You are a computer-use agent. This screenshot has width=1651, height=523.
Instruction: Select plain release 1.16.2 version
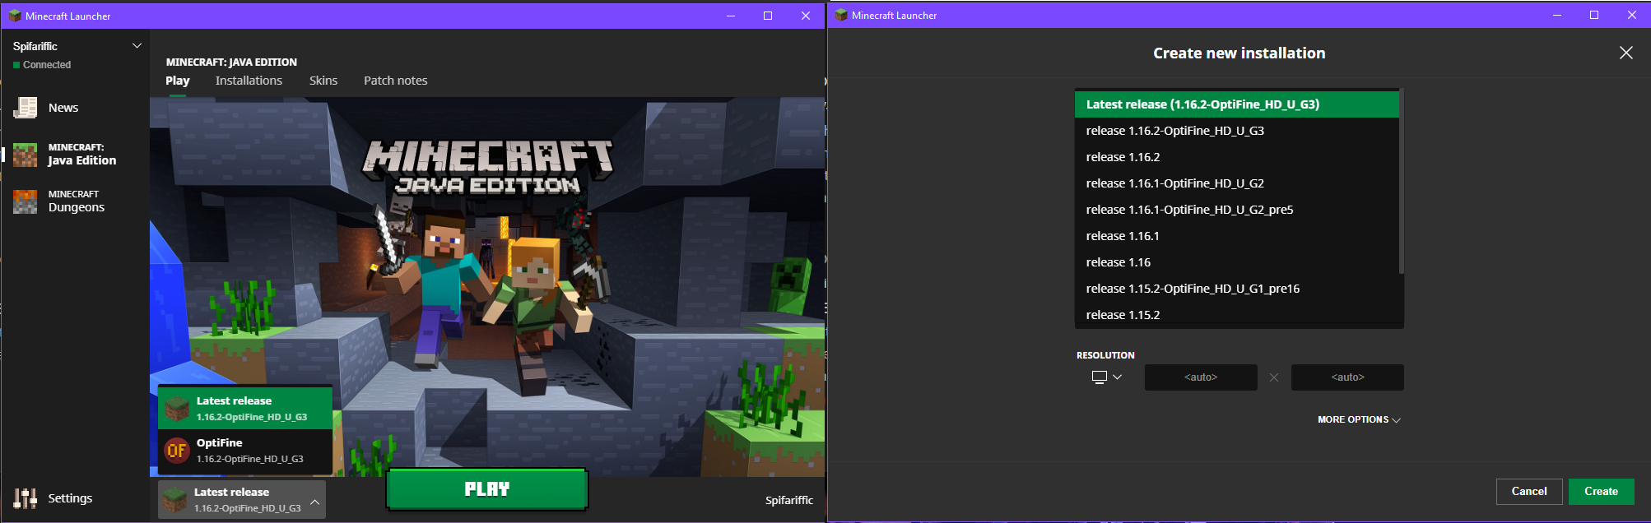pos(1237,157)
